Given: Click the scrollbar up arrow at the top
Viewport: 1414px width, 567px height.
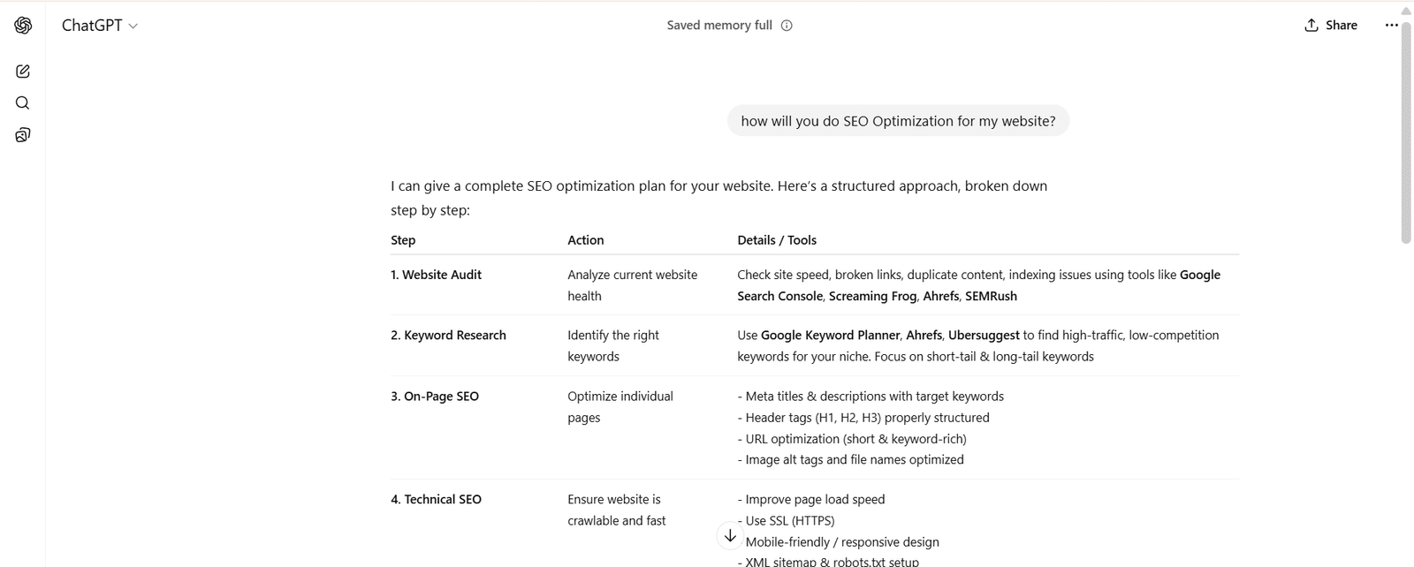Looking at the screenshot, I should 1406,10.
